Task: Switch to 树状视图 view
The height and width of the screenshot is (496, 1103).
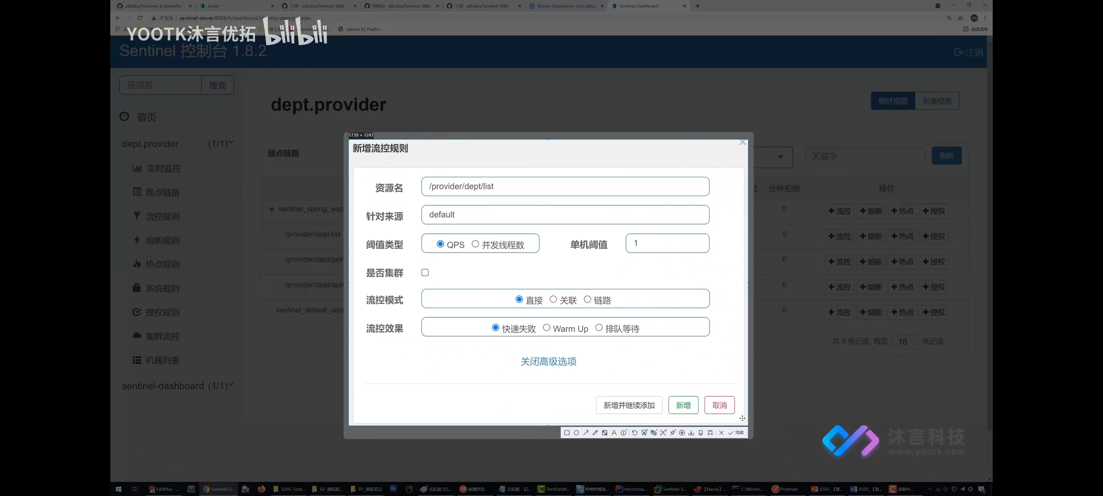Action: pos(893,101)
